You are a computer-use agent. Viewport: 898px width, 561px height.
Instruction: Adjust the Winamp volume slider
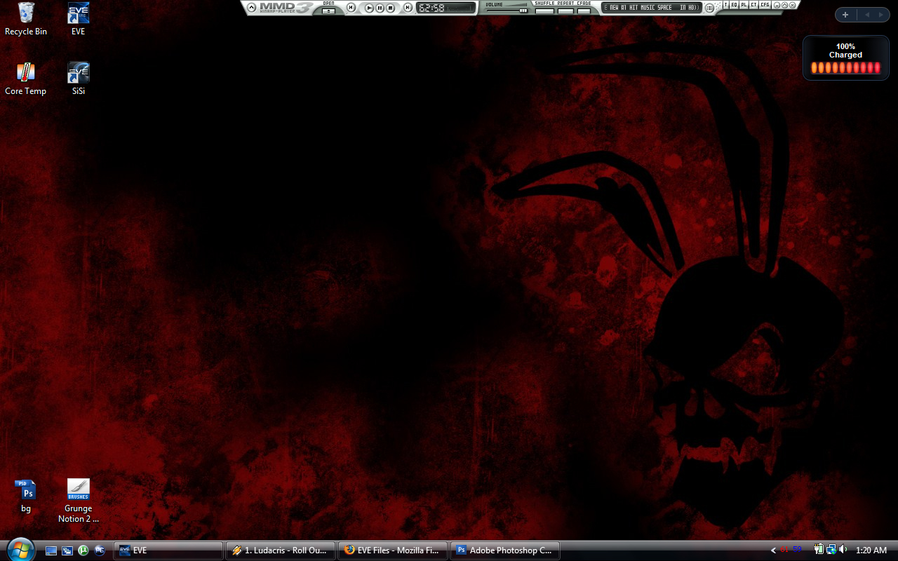[x=507, y=11]
